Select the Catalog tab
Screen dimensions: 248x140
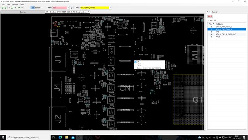(23, 12)
